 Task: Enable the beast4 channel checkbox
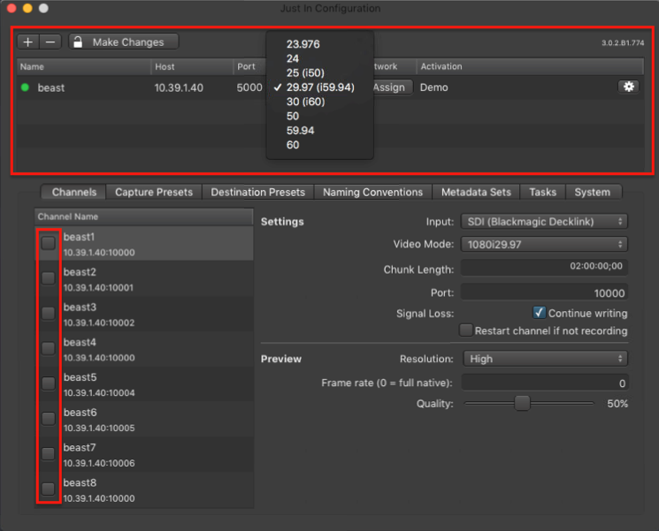click(49, 348)
